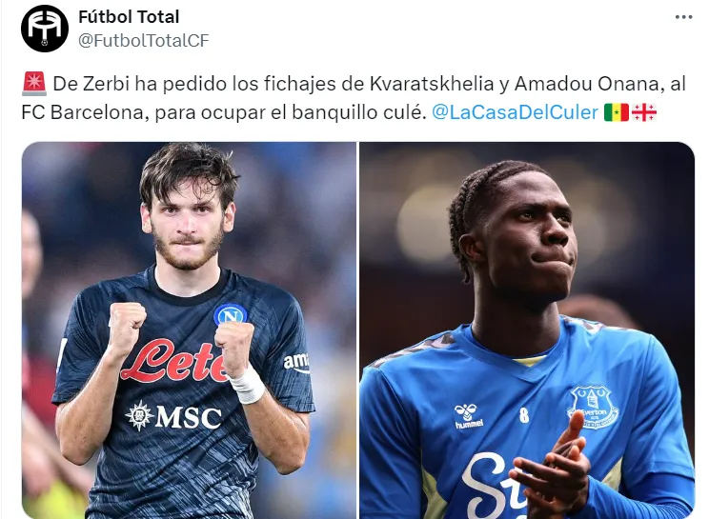Click the red Lete sponsor lettering
709x519 pixels.
(x=174, y=361)
